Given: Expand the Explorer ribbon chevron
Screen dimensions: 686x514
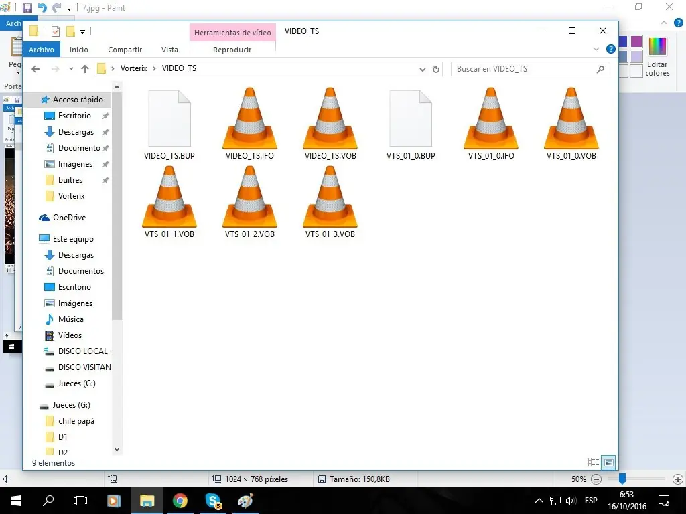Looking at the screenshot, I should tap(596, 49).
